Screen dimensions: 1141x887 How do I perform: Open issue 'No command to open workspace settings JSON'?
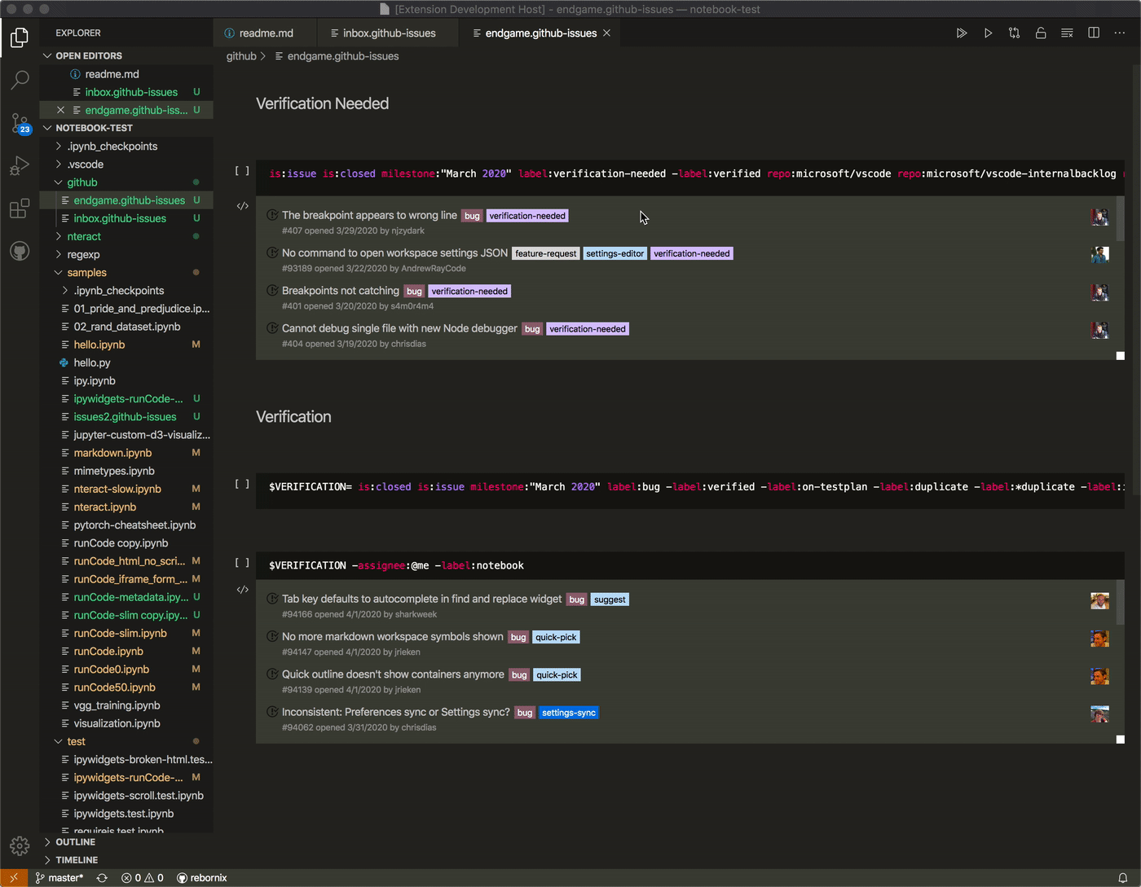pos(394,253)
